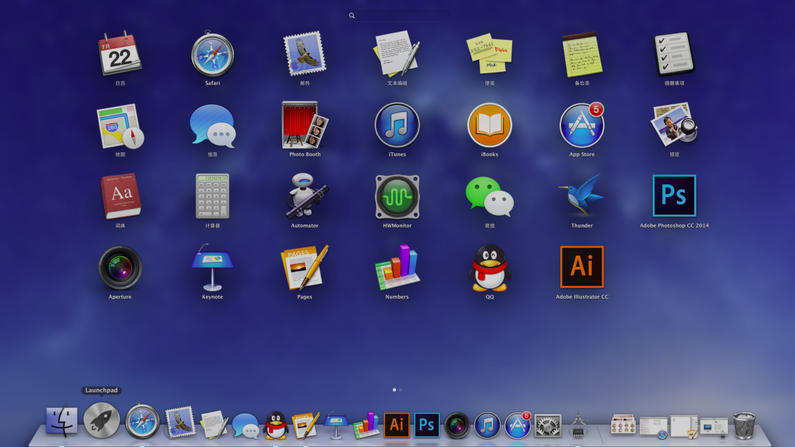795x447 pixels.
Task: Open 信息 messages app in Launchpad grid
Action: (x=212, y=126)
